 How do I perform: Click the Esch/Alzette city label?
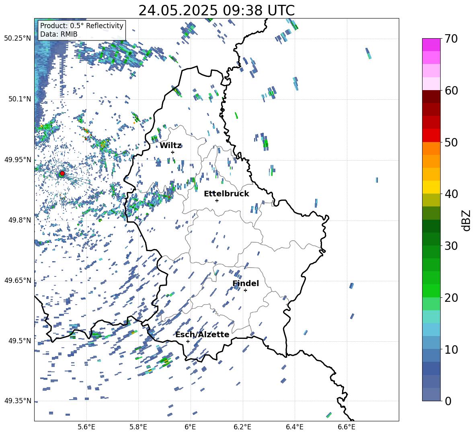coord(202,334)
